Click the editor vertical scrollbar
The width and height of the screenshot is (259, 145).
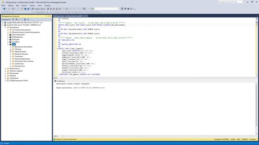click(257, 48)
